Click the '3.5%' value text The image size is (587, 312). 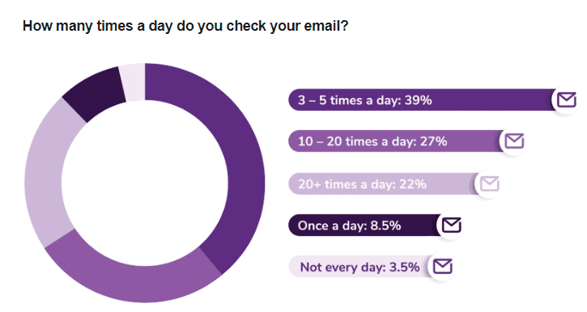(x=404, y=268)
